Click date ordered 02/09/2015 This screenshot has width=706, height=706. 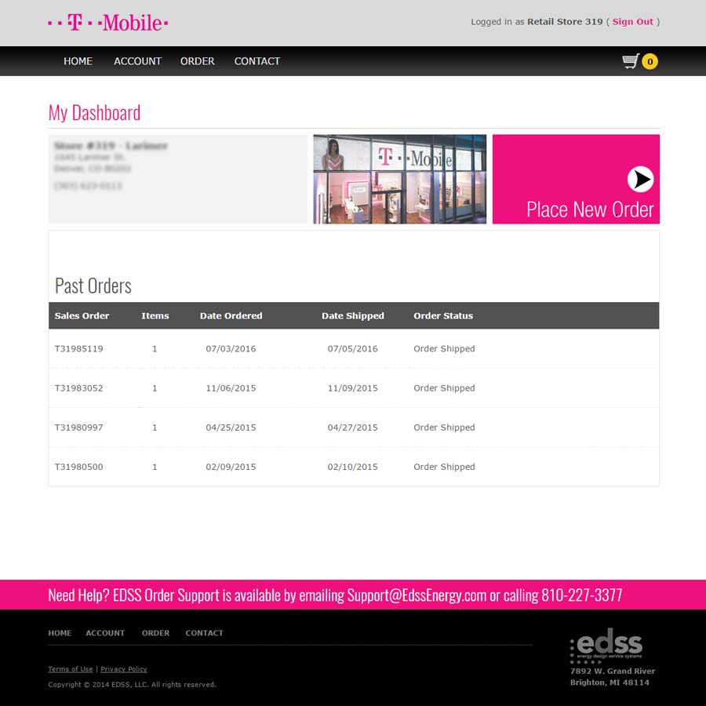coord(231,467)
